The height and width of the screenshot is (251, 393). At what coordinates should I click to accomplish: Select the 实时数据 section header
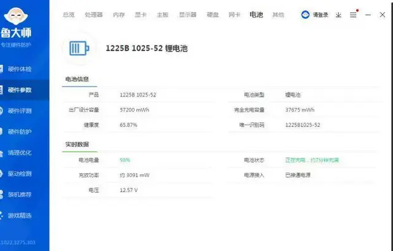[77, 144]
